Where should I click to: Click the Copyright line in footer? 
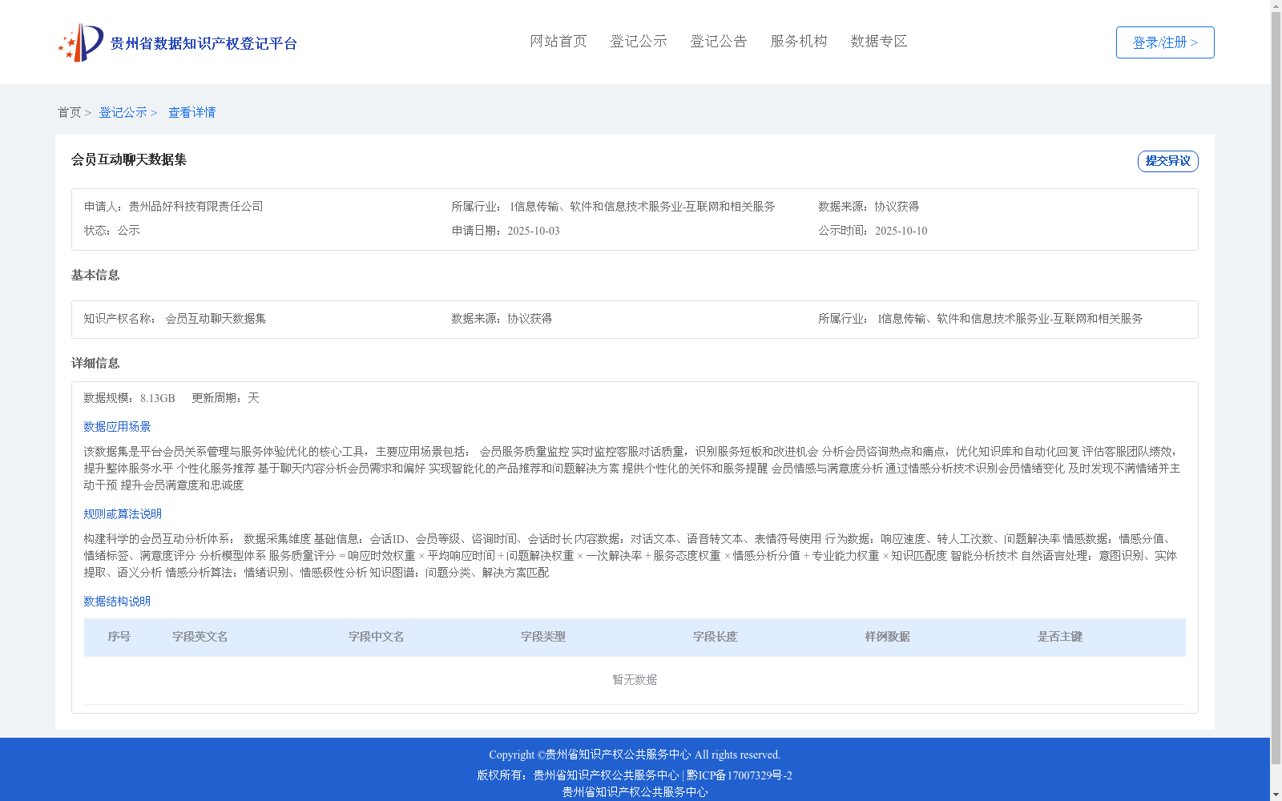tap(635, 755)
